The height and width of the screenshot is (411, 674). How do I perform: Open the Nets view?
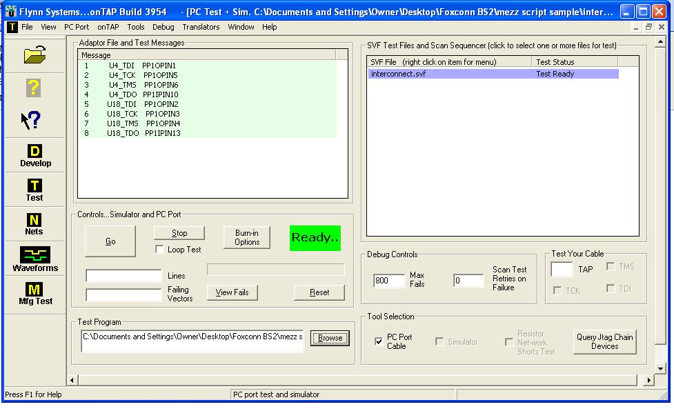(x=34, y=224)
